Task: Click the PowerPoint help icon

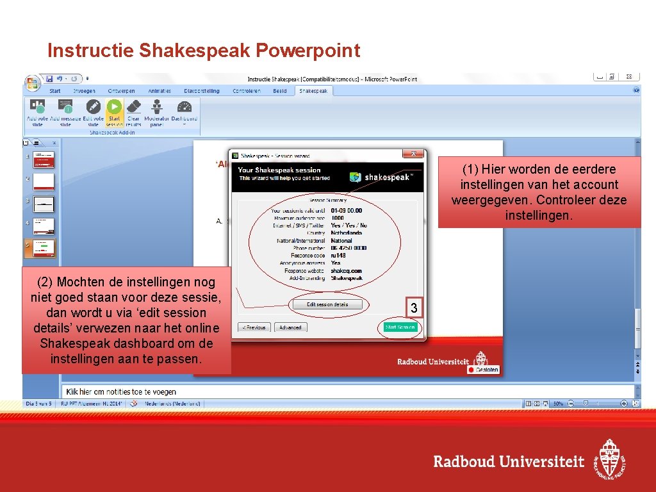Action: point(636,90)
